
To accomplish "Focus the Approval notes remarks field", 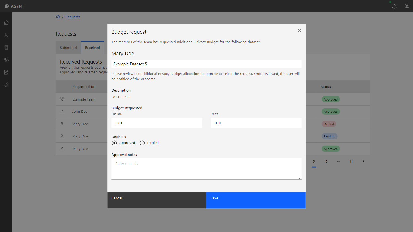I will click(206, 169).
